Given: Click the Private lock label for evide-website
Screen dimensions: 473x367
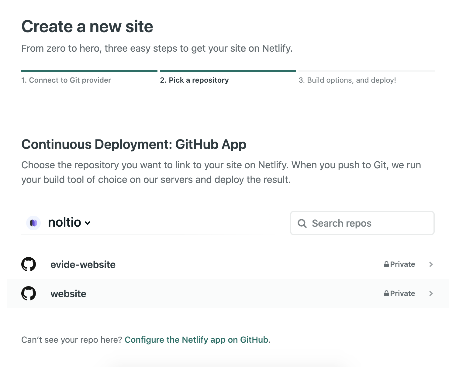Looking at the screenshot, I should click(399, 264).
